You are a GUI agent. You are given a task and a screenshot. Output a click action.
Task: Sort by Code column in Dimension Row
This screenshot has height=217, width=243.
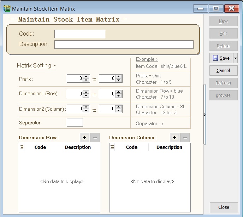[40, 147]
